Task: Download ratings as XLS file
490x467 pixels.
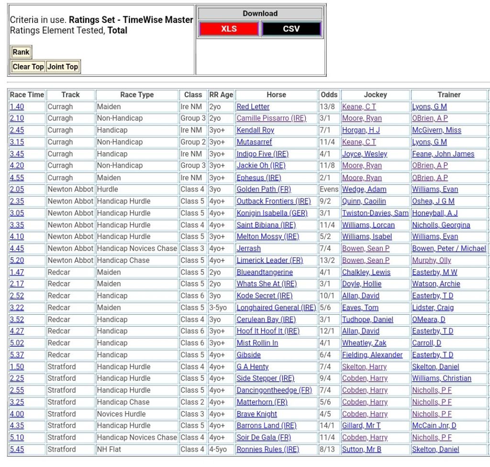Action: coord(229,29)
